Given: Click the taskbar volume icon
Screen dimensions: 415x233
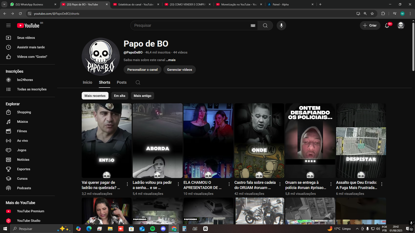Looking at the screenshot, I should (x=378, y=229).
